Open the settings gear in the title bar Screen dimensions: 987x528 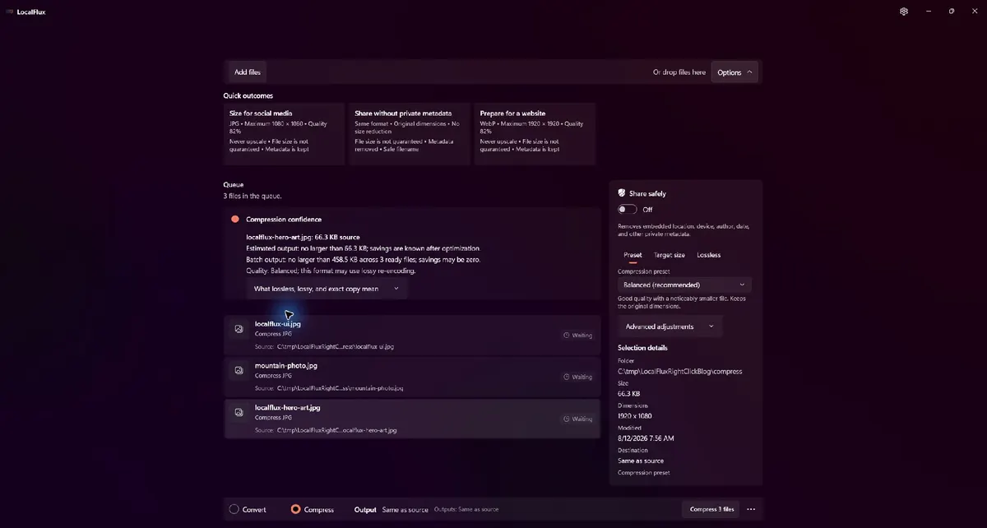coord(904,12)
